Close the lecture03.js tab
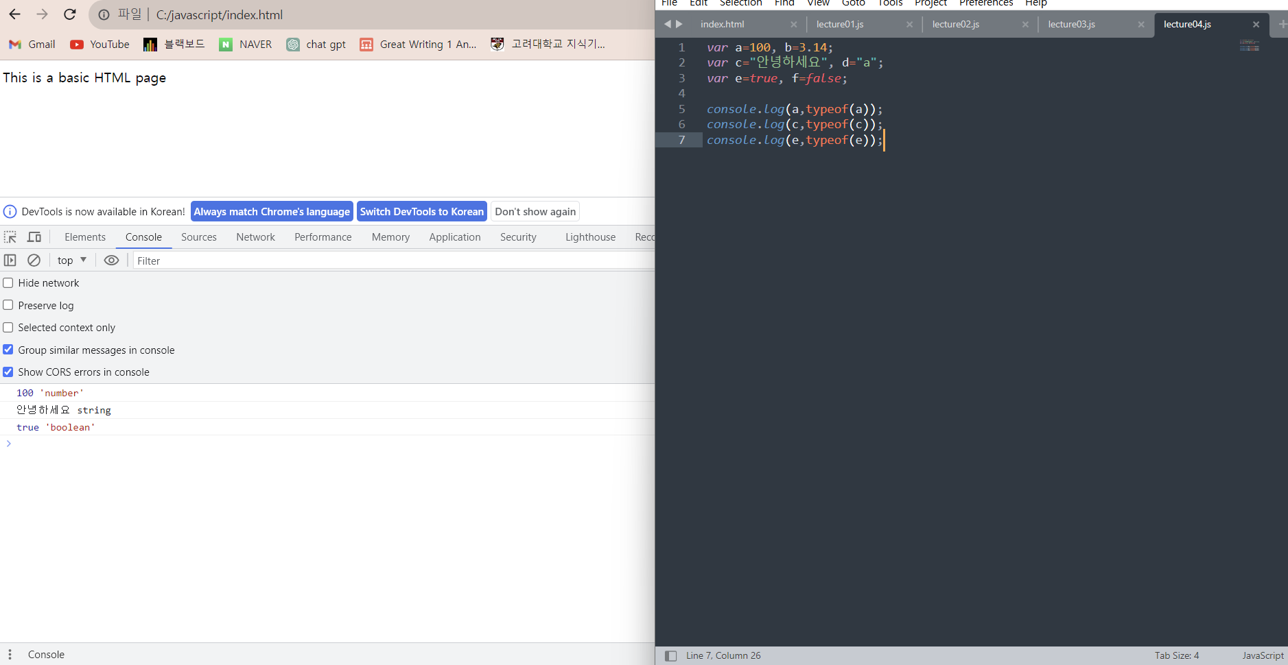The height and width of the screenshot is (665, 1288). tap(1140, 24)
